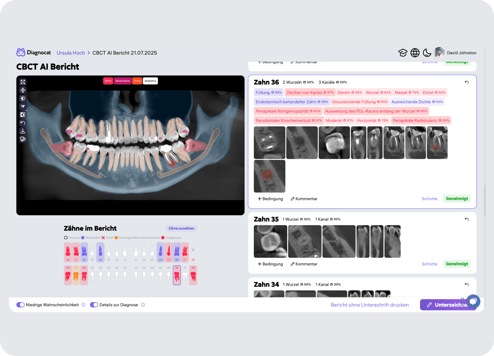494x356 pixels.
Task: Click the 3 Kanäle 99% label
Action: coord(333,82)
